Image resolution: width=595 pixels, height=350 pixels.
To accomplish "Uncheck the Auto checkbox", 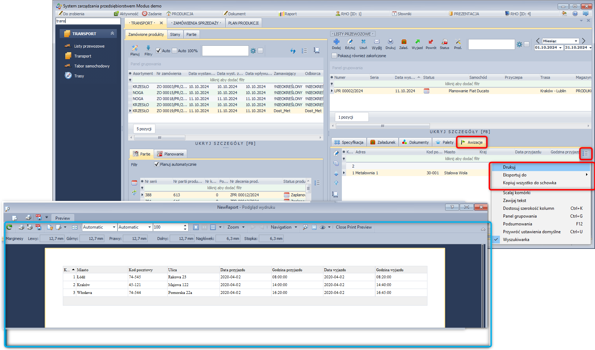I will [x=159, y=51].
